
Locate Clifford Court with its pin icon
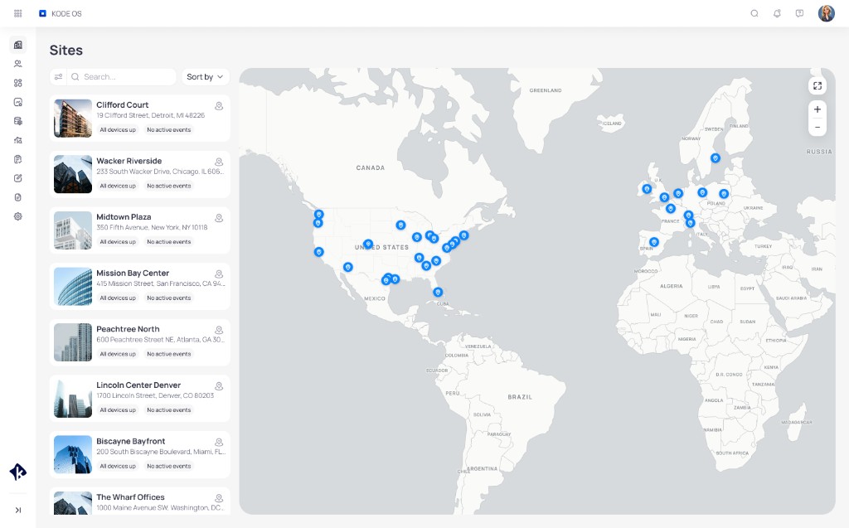point(219,106)
